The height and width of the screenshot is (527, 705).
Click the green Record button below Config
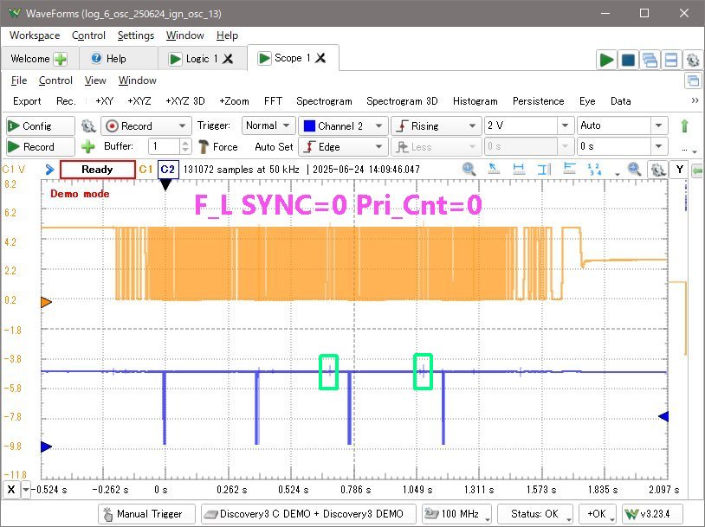pos(41,146)
